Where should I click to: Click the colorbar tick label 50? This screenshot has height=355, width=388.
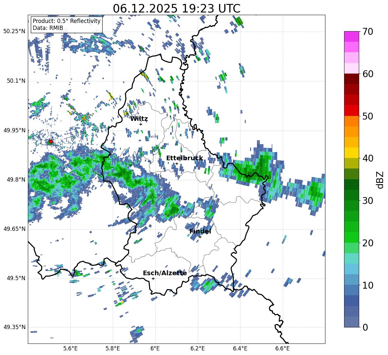pos(368,116)
